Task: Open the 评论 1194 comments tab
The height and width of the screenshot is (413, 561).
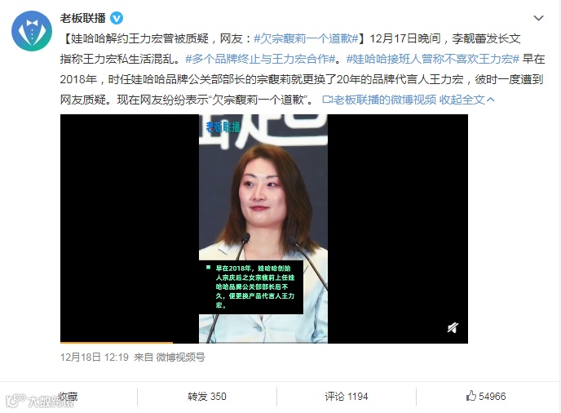Action: (x=347, y=397)
